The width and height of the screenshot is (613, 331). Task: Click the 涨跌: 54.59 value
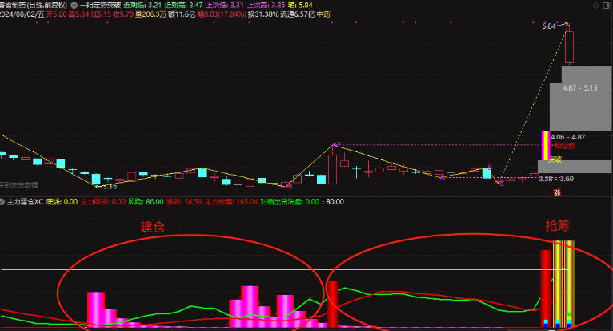(x=184, y=202)
